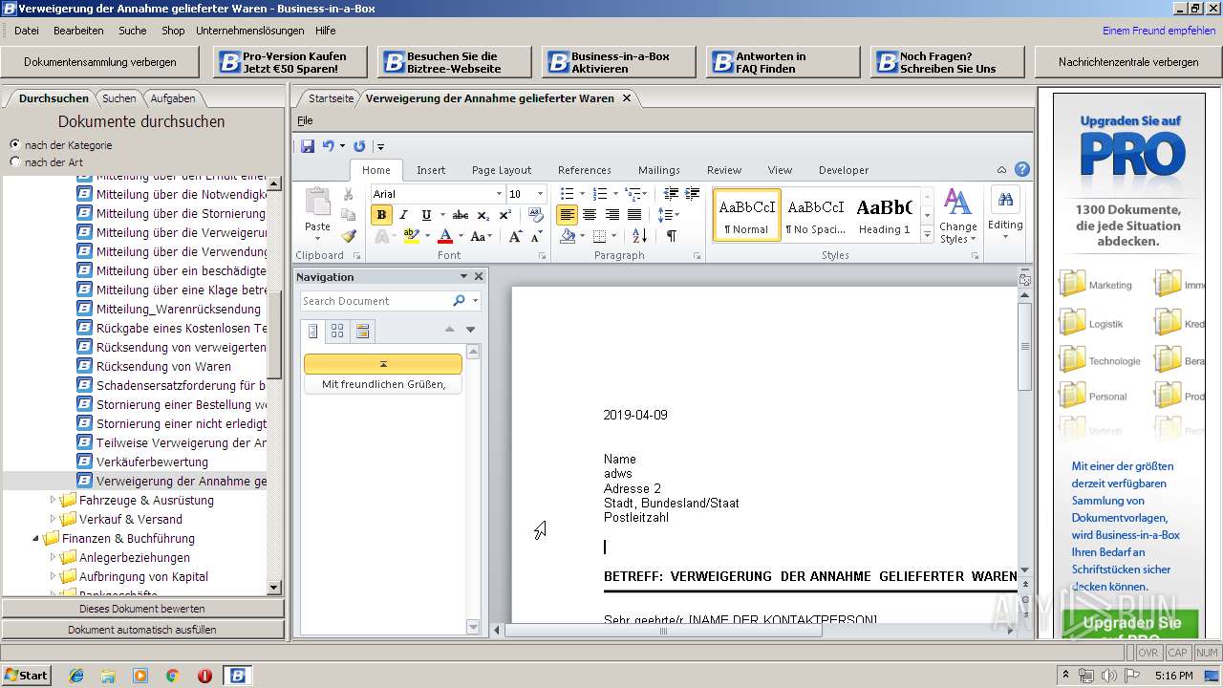Toggle Strikethrough formatting
This screenshot has height=688, width=1223.
point(461,215)
